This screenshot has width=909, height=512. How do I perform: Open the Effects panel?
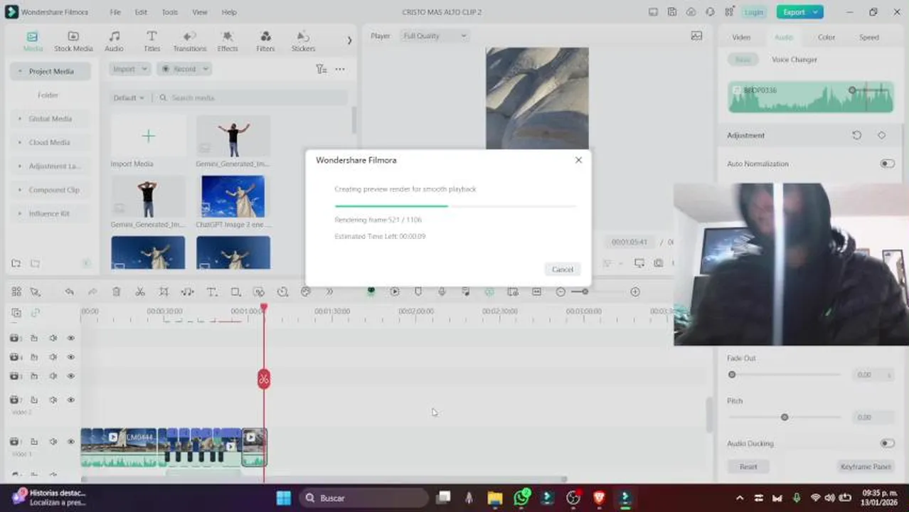pyautogui.click(x=228, y=41)
